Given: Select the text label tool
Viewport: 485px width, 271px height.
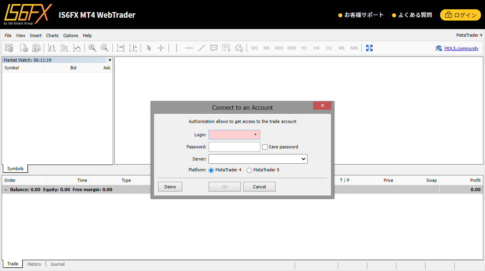Looking at the screenshot, I should 214,48.
